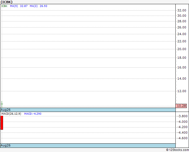Click the Aug26 date under price chart
The image size is (189, 152).
click(x=6, y=110)
